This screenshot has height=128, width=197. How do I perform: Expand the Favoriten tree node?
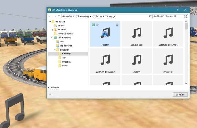(52, 30)
